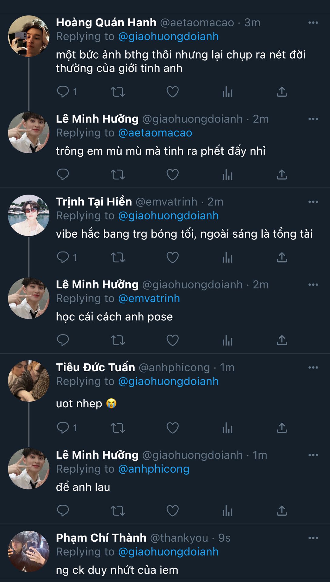View analytics on 'học cái cách anh pose' tweet
Screen dimensions: 330x582
pyautogui.click(x=227, y=340)
